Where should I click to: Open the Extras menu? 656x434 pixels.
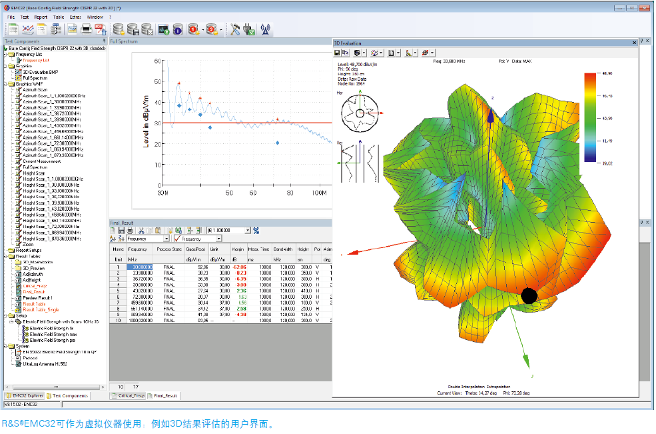[x=75, y=17]
